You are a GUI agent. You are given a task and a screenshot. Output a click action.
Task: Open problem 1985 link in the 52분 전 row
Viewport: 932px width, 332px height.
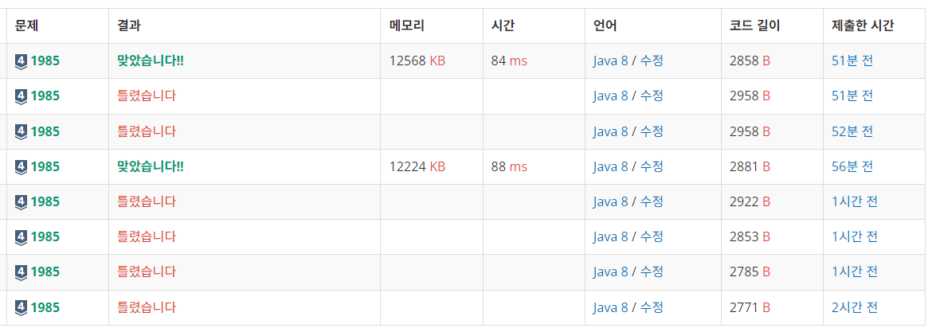(45, 131)
